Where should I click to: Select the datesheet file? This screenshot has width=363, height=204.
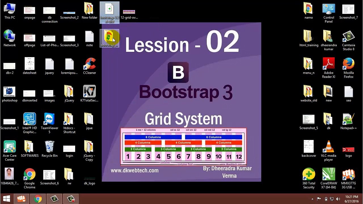pos(29,66)
